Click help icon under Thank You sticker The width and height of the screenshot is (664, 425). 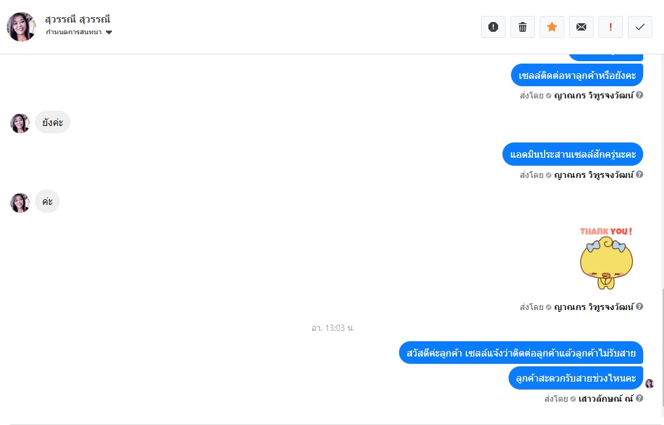tap(640, 306)
